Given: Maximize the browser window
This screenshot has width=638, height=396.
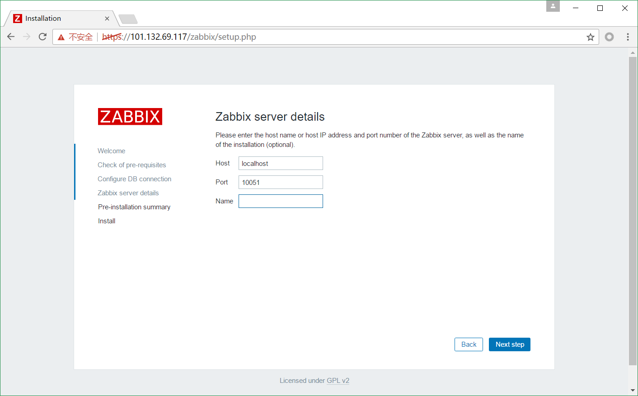Looking at the screenshot, I should coord(600,8).
